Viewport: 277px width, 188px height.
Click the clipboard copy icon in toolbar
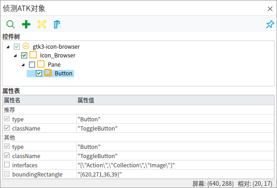(57, 24)
